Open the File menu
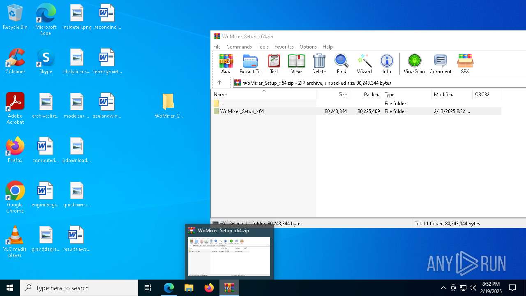This screenshot has width=526, height=296. (x=217, y=47)
